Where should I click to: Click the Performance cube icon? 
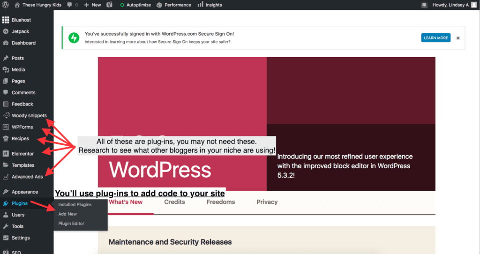click(x=159, y=5)
